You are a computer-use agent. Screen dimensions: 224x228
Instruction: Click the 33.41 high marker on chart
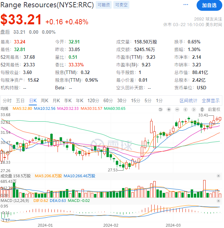203,115
